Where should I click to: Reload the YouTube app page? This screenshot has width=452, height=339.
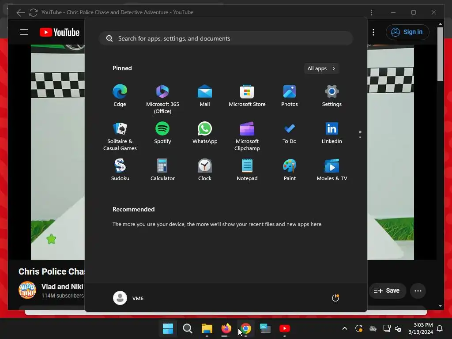pyautogui.click(x=33, y=12)
